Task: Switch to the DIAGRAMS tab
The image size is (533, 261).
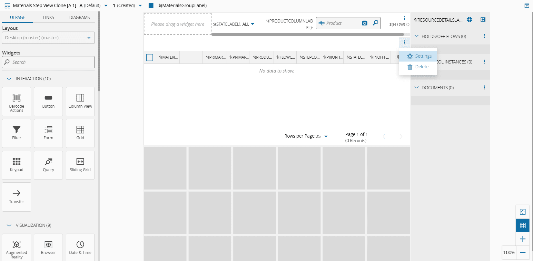Action: (x=80, y=17)
